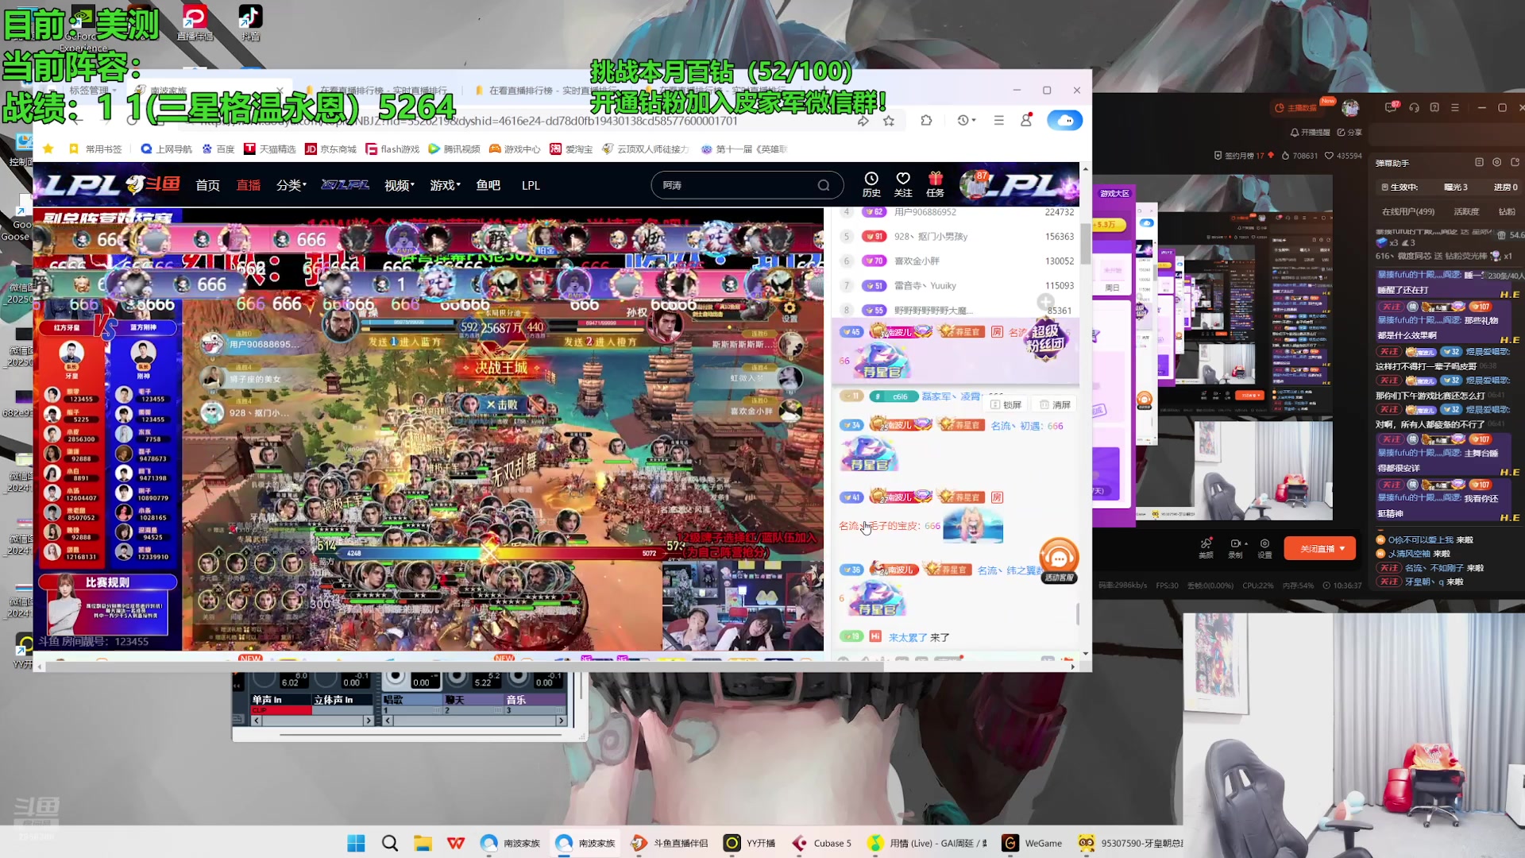Click the 单声 In channel level meter
Viewport: 1525px width, 858px height.
282,710
